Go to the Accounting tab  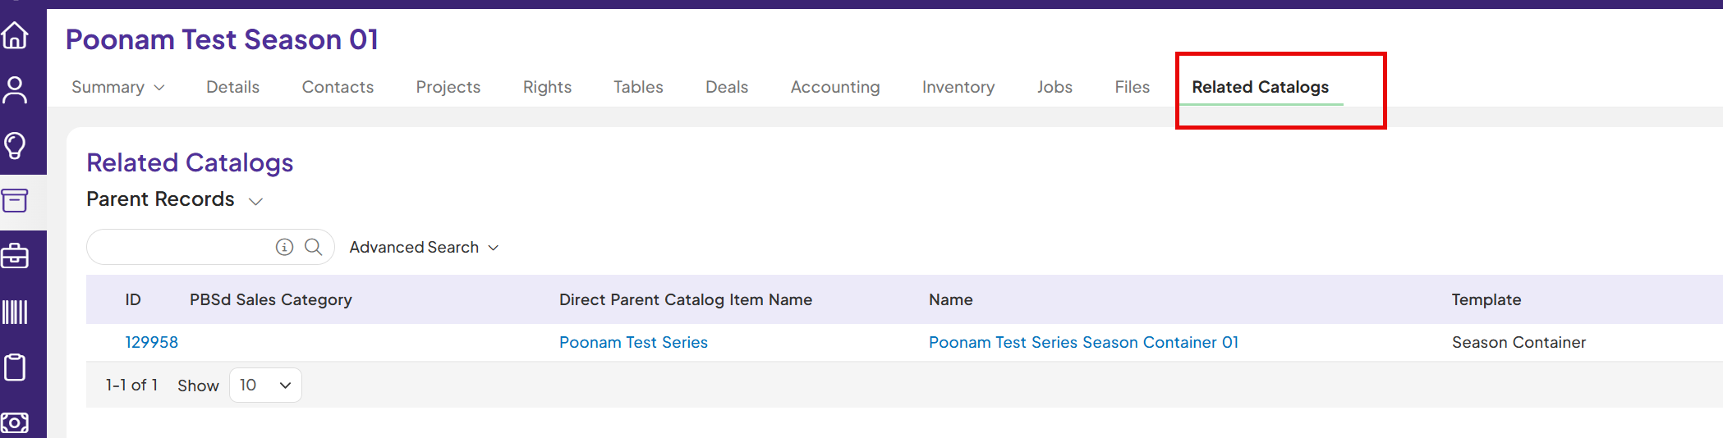(834, 87)
